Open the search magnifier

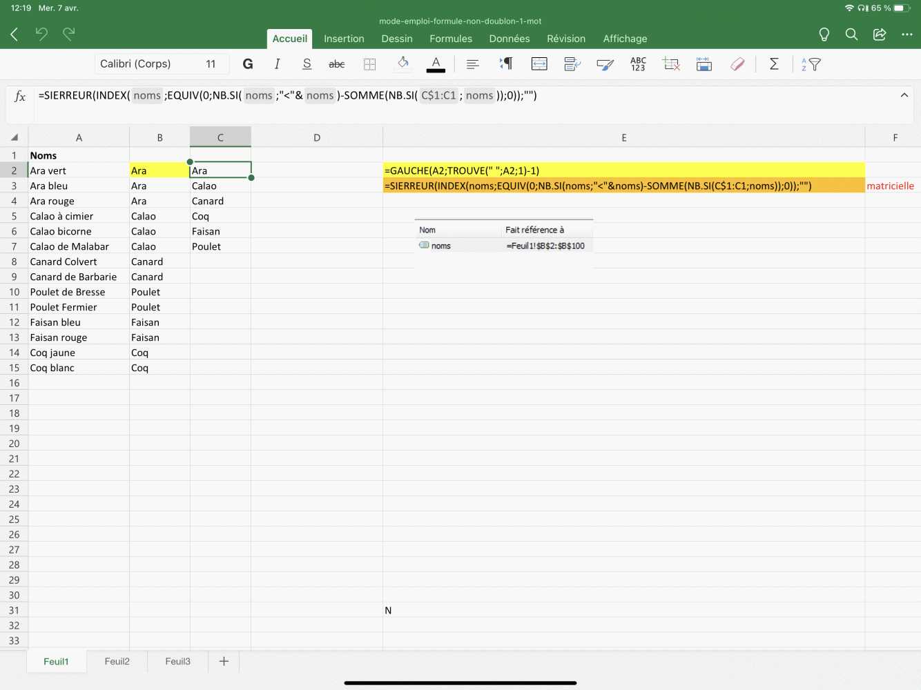tap(851, 34)
